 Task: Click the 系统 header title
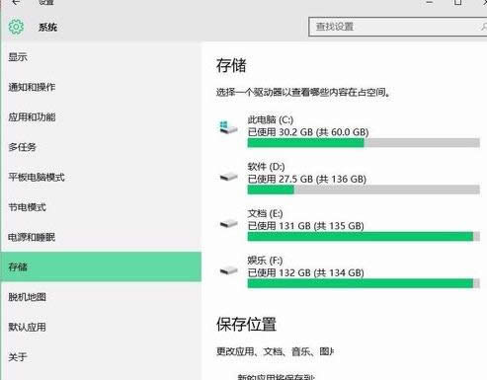click(47, 27)
